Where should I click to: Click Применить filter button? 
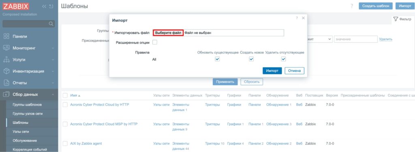[x=225, y=82]
